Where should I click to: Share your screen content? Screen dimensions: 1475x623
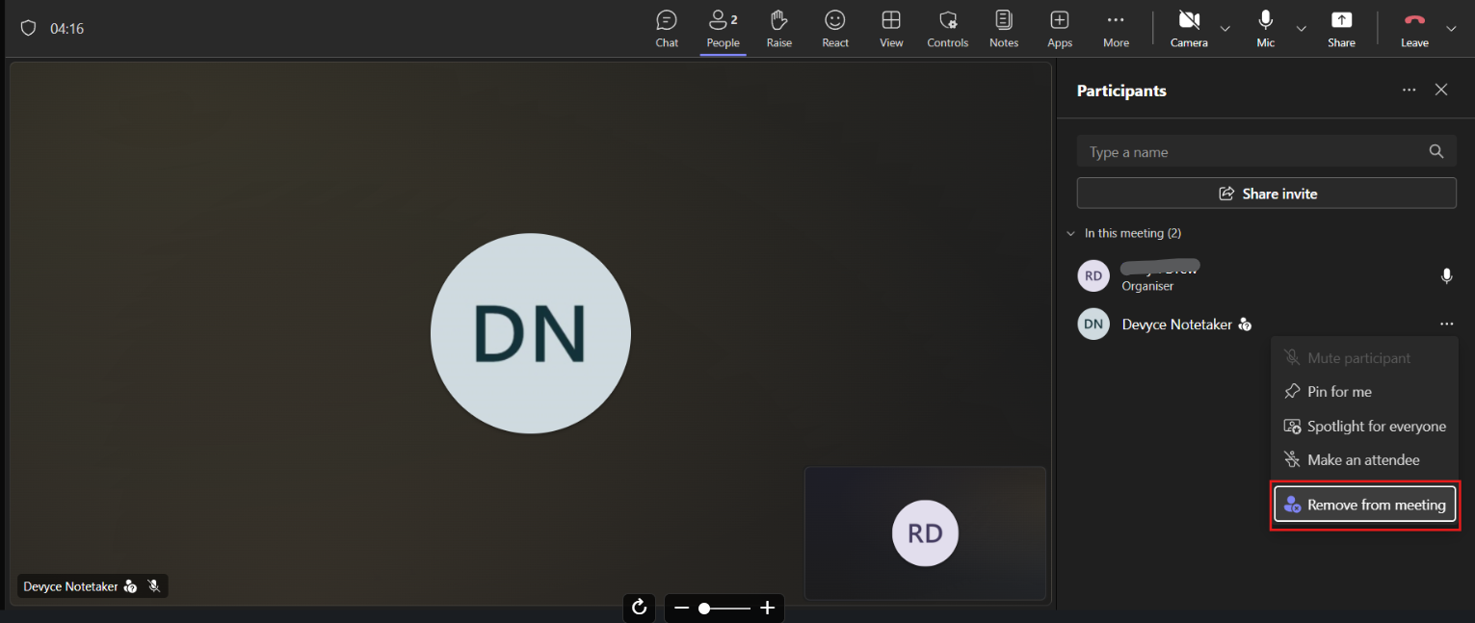(1341, 29)
